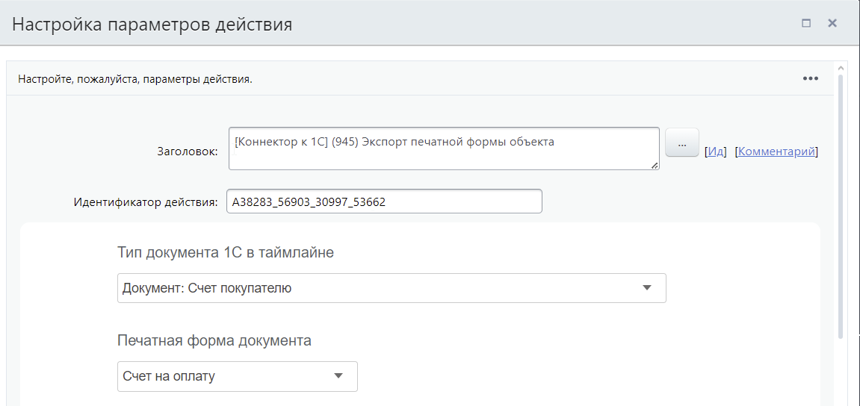Close the action settings dialog
The height and width of the screenshot is (406, 860).
click(x=832, y=23)
